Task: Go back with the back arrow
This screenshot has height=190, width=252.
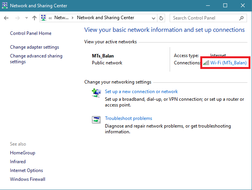Action: click(6, 18)
